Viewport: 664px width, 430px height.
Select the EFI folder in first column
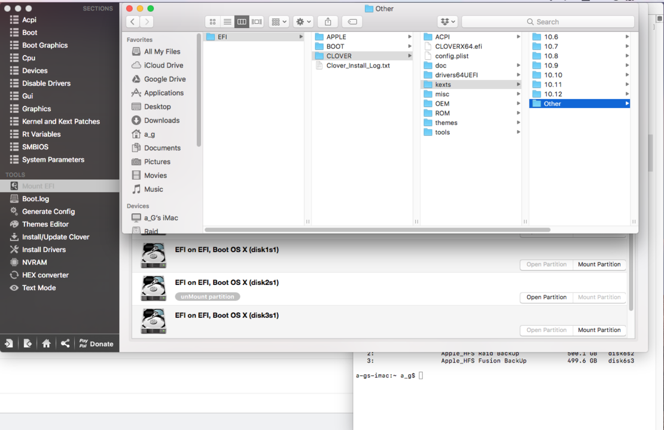254,37
